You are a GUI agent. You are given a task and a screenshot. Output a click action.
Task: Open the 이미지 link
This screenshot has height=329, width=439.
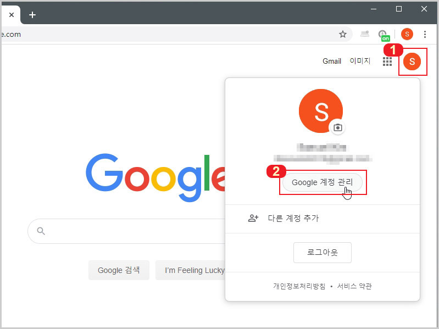click(x=360, y=61)
